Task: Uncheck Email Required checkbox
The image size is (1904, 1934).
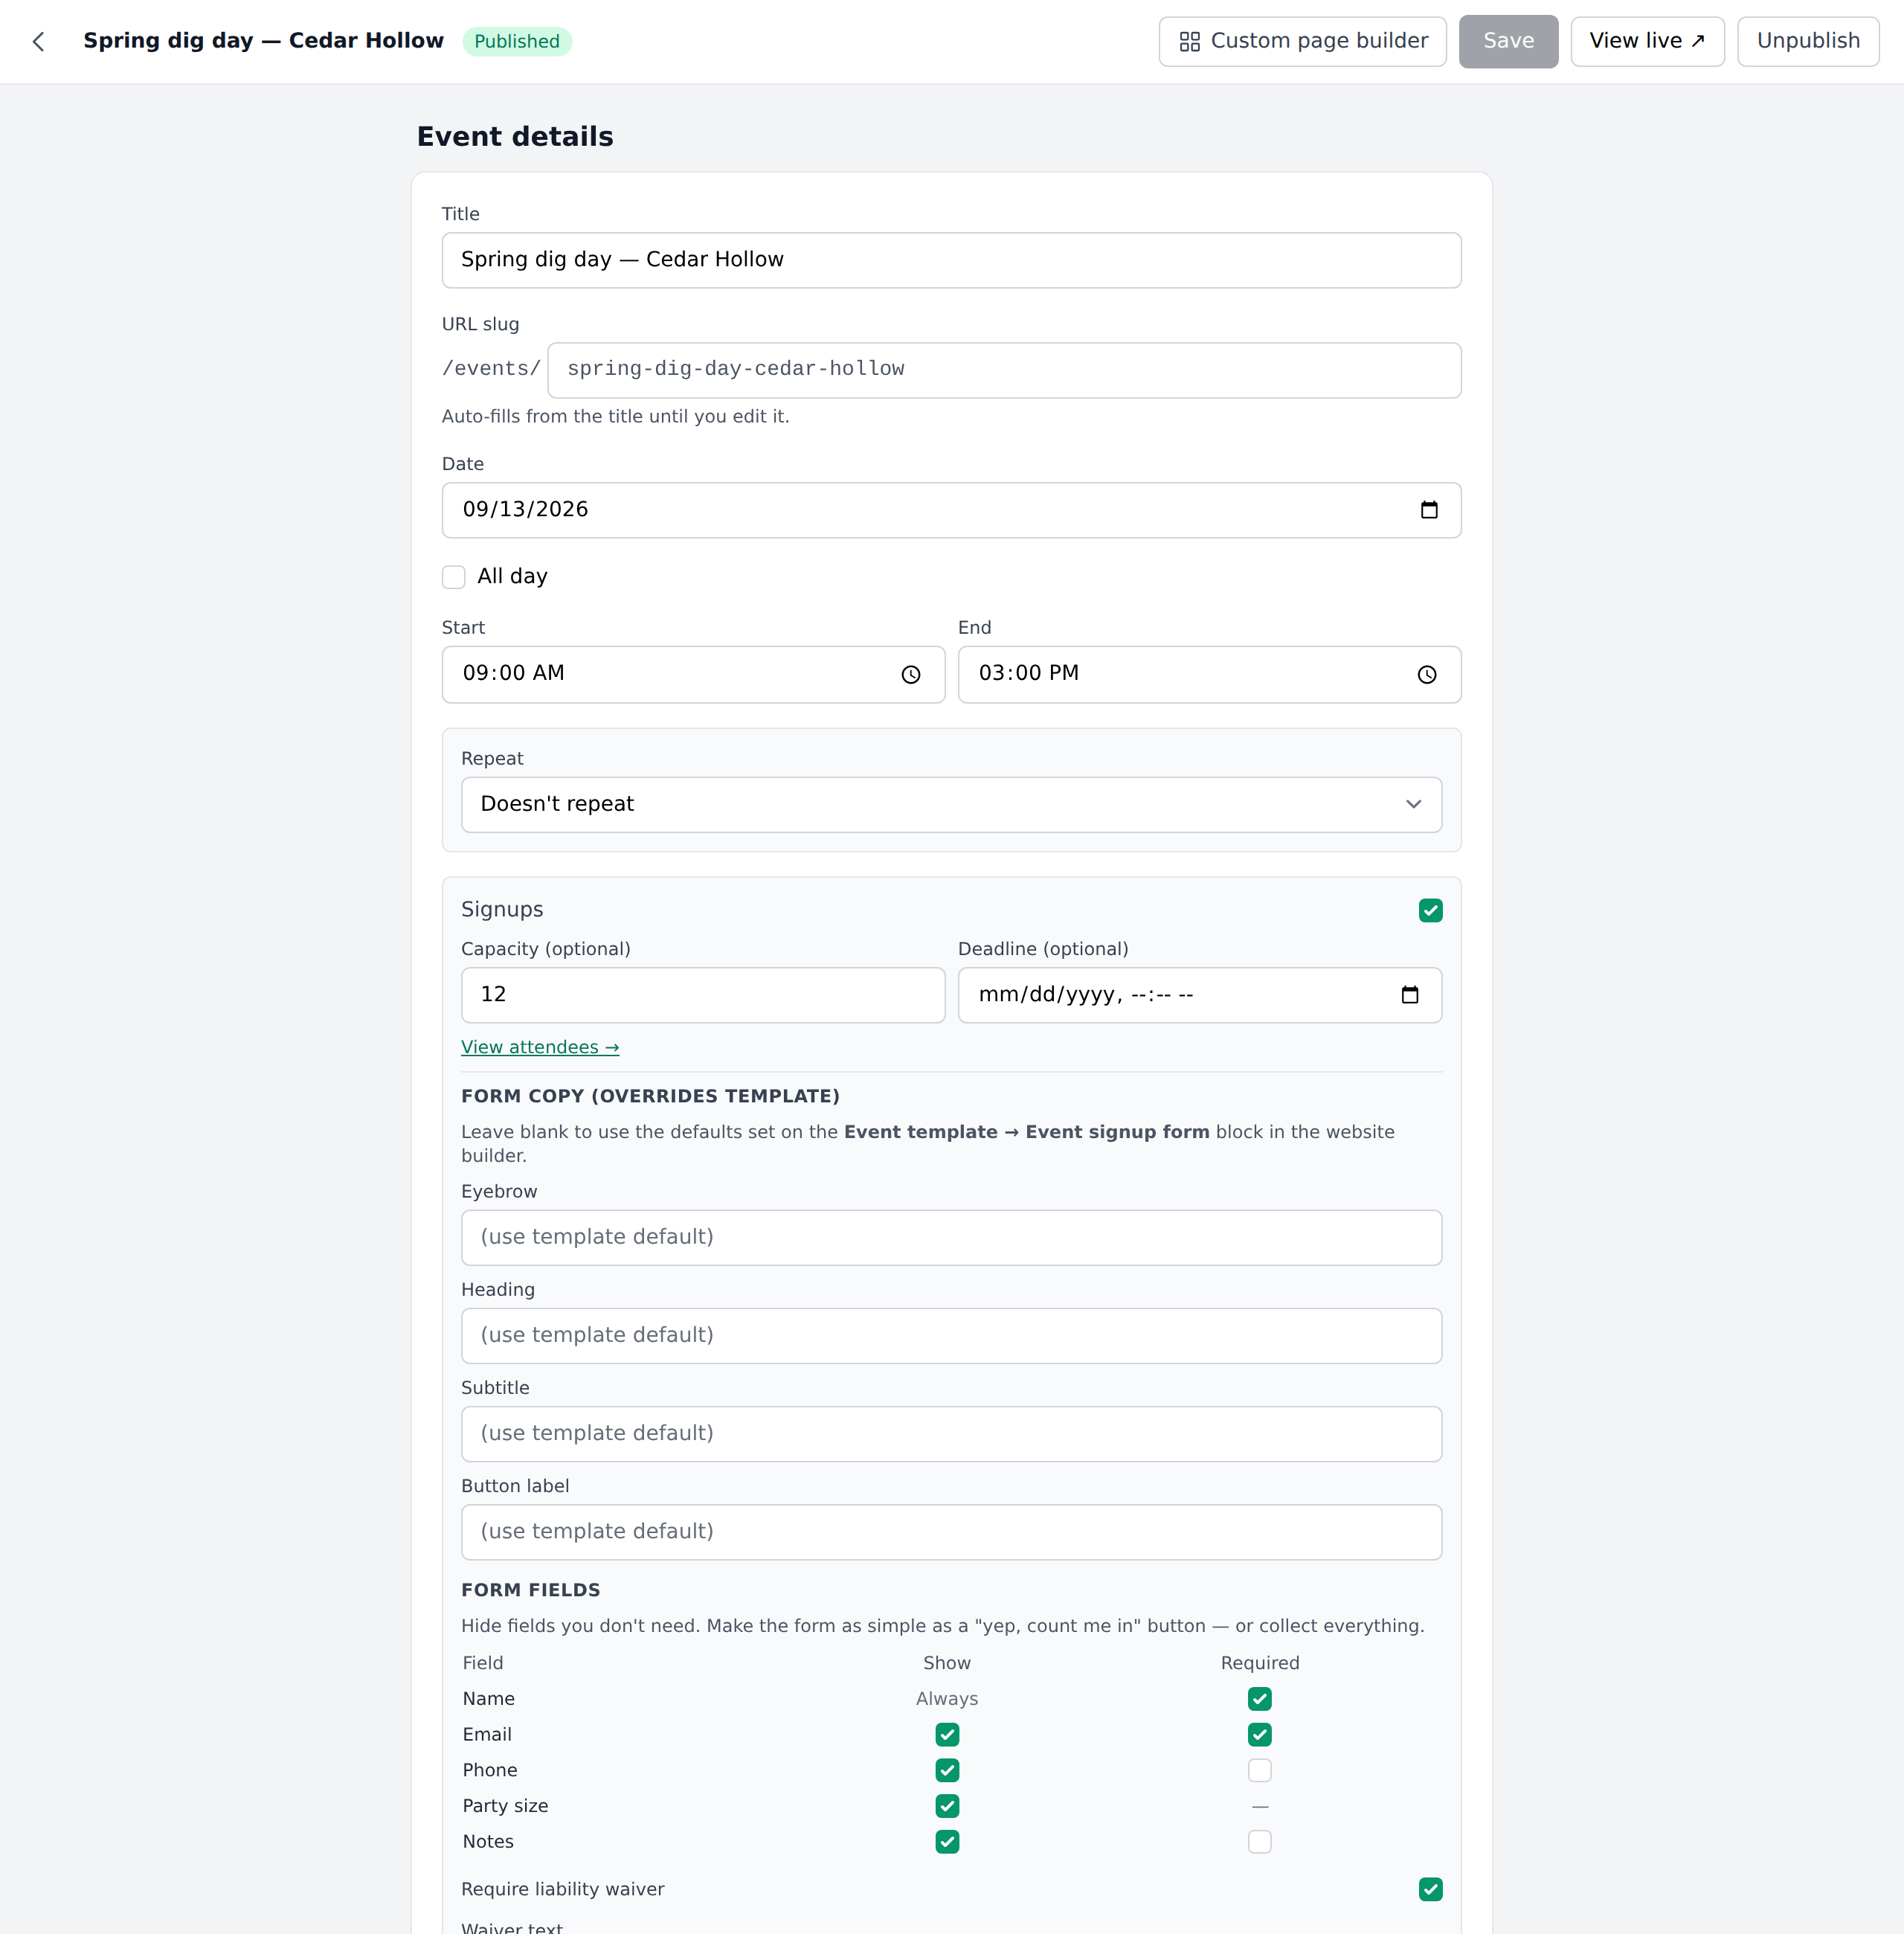Action: tap(1259, 1735)
